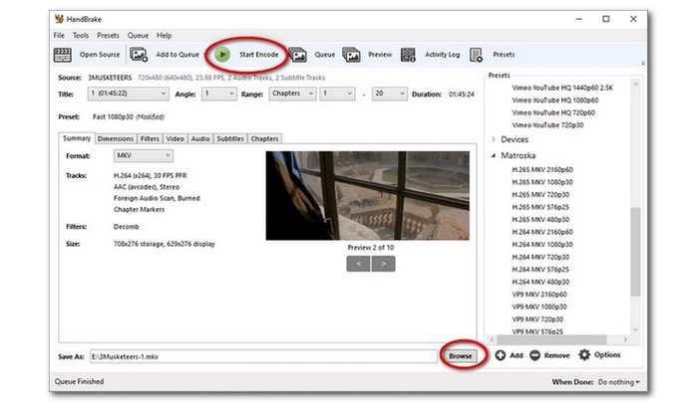Open the Queue toolbar icon
Viewport: 698px width, 403px height.
click(298, 55)
